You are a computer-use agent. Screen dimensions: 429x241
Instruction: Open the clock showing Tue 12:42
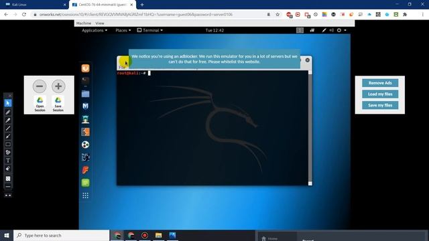coord(214,30)
